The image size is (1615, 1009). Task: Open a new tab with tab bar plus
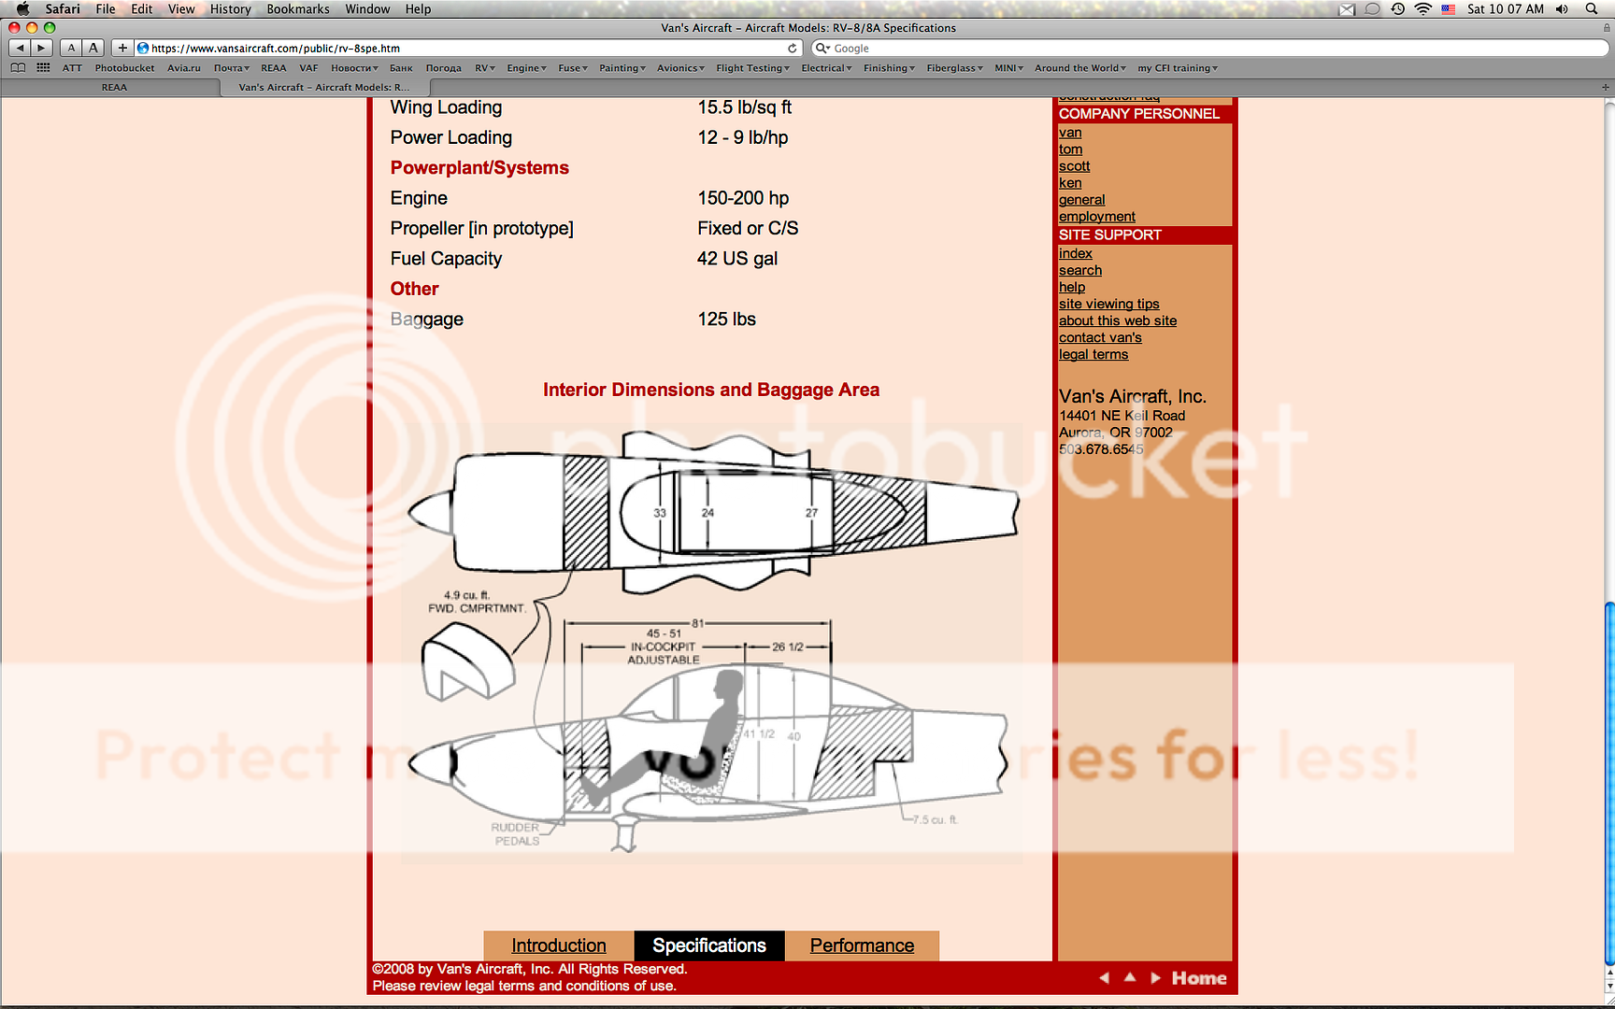click(x=1606, y=87)
